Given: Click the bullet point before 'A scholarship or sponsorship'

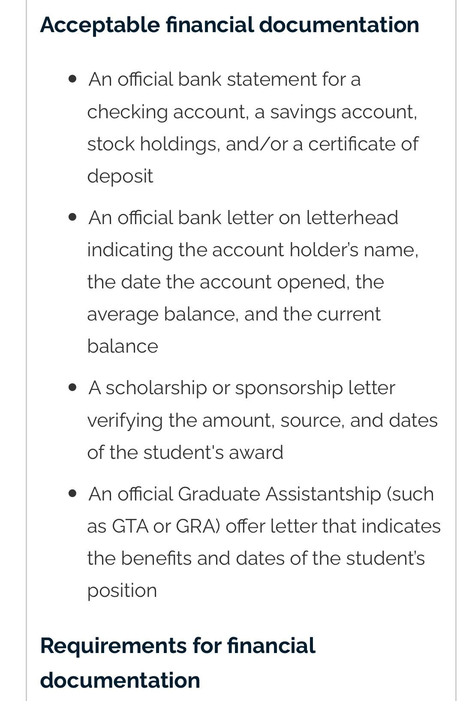Looking at the screenshot, I should (73, 387).
